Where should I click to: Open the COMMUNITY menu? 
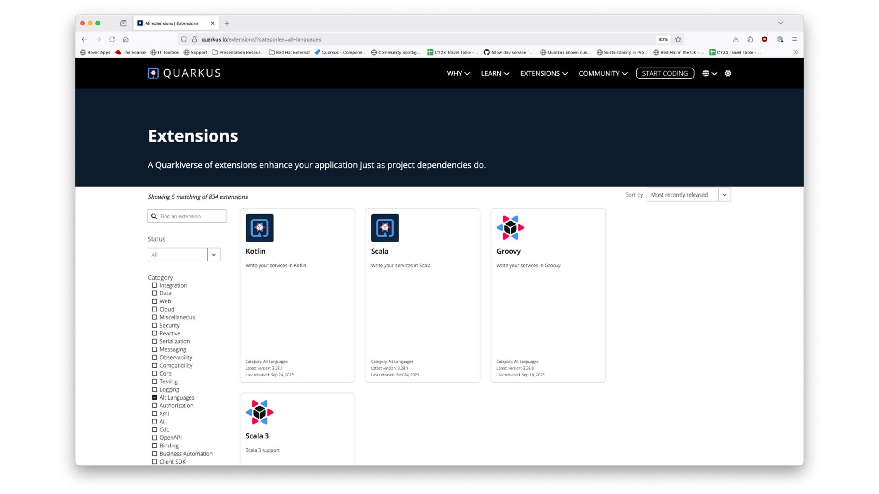pos(602,73)
